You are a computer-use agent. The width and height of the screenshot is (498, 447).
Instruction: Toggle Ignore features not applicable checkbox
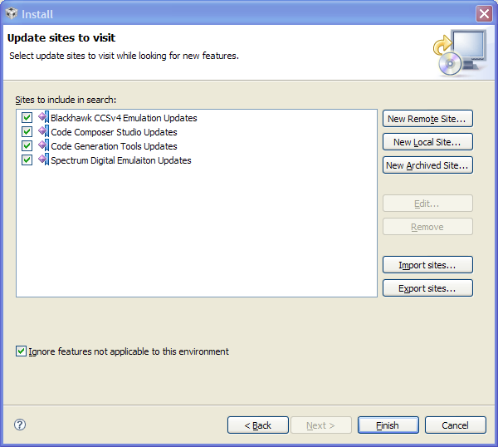[21, 351]
